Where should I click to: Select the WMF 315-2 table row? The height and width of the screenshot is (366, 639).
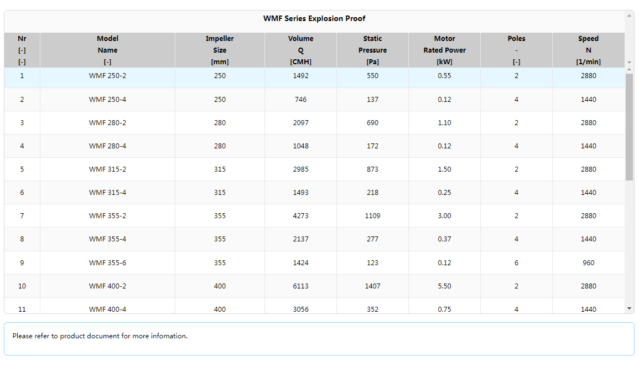pyautogui.click(x=221, y=169)
